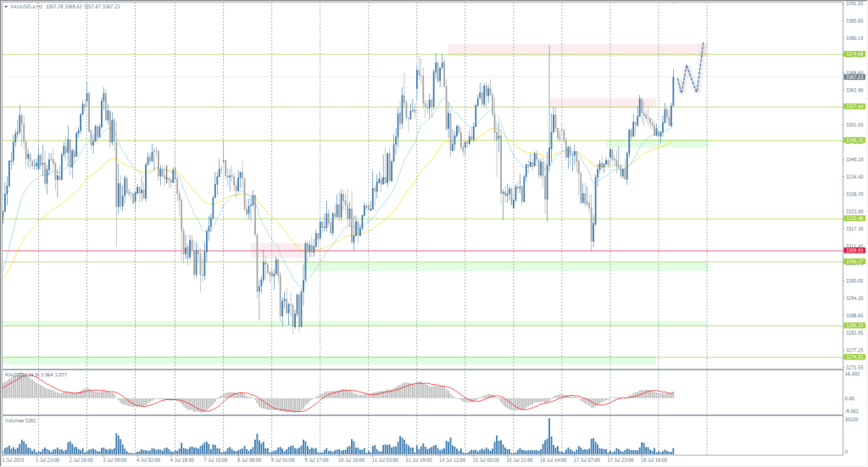This screenshot has height=467, width=868.
Task: Click the 3320.48 price level label
Action: point(854,219)
